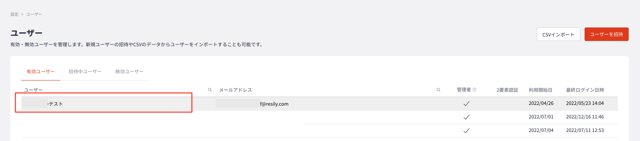Click the 2要素認証 column header

507,90
